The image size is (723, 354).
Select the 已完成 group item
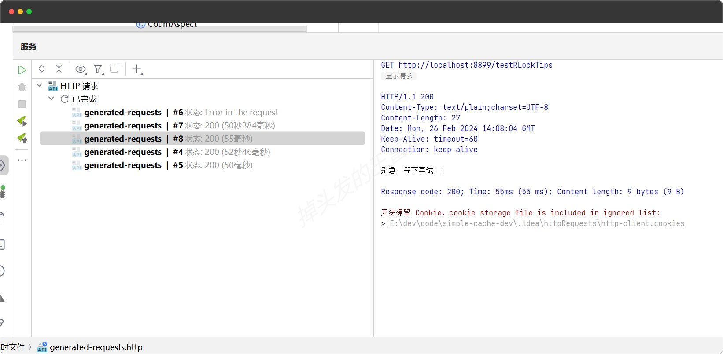tap(84, 99)
